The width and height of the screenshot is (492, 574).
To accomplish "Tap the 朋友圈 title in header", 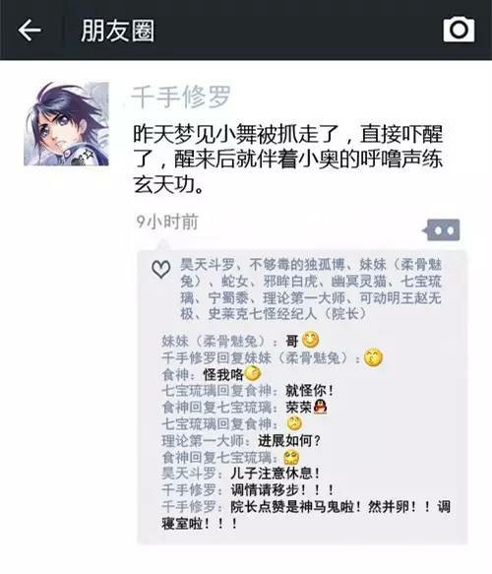I will coord(118,31).
